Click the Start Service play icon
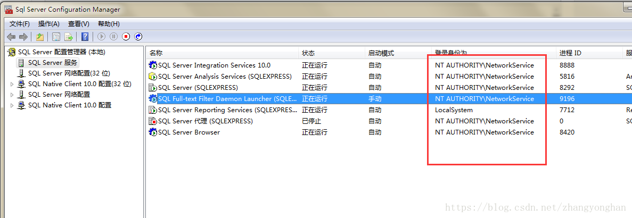The image size is (632, 218). (x=102, y=37)
